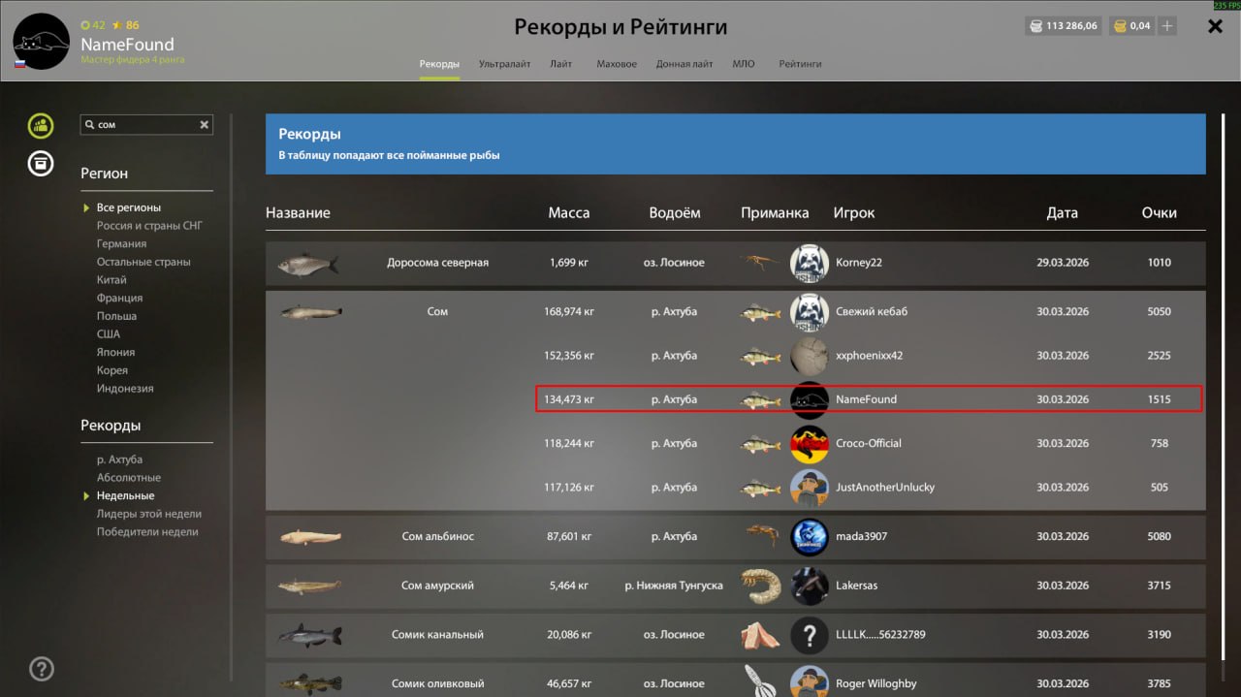Select США region filter
The width and height of the screenshot is (1241, 697).
pos(109,334)
